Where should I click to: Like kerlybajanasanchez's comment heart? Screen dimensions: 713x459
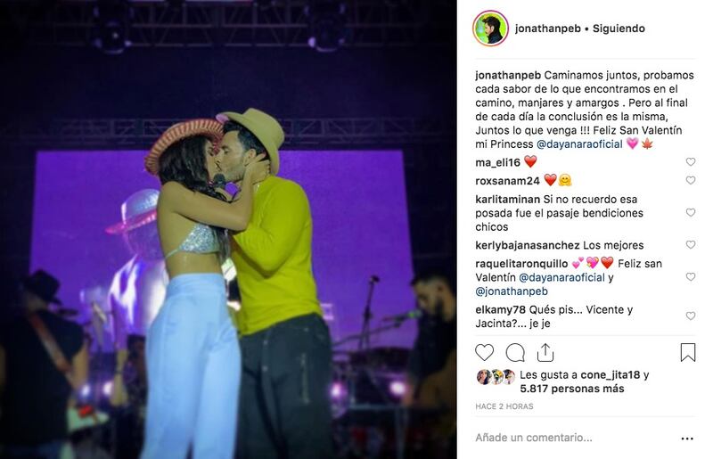coord(691,245)
